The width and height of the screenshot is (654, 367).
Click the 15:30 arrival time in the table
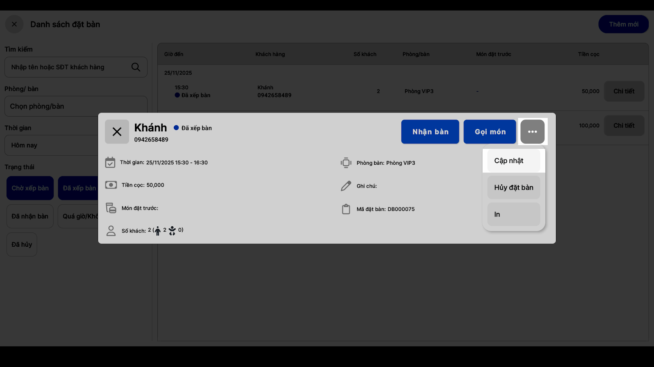181,88
